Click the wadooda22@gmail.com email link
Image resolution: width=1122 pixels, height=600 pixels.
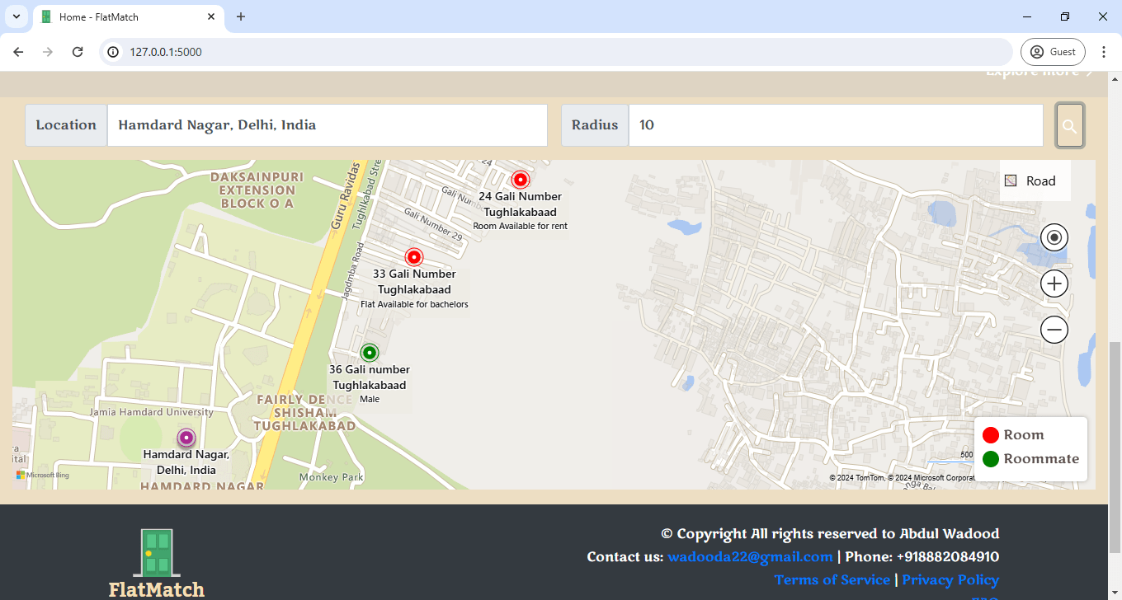click(750, 557)
